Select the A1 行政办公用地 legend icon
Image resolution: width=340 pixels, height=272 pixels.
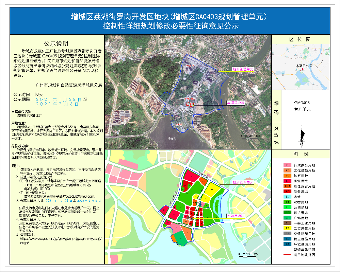(x=287, y=165)
